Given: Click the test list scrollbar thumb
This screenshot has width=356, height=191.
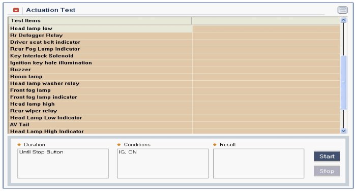Looking at the screenshot, I should click(x=344, y=83).
